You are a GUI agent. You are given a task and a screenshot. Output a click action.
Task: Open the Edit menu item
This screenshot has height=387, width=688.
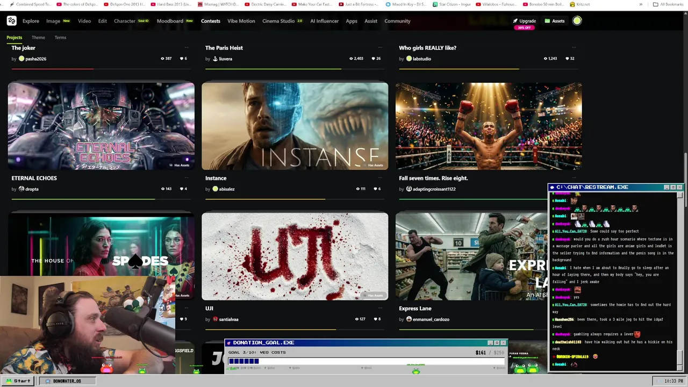click(x=102, y=21)
